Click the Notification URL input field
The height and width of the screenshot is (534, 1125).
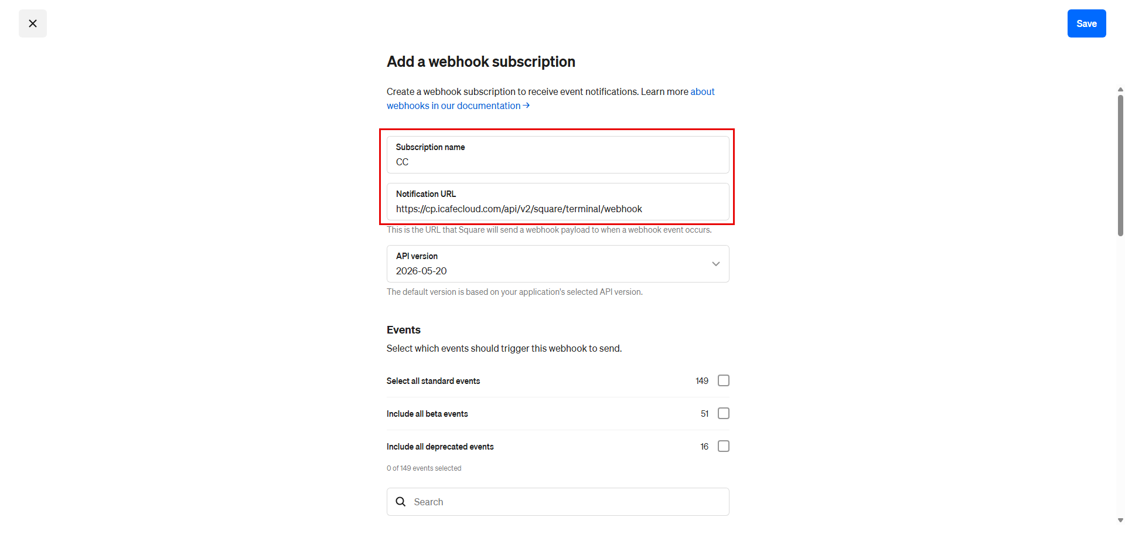coord(558,202)
